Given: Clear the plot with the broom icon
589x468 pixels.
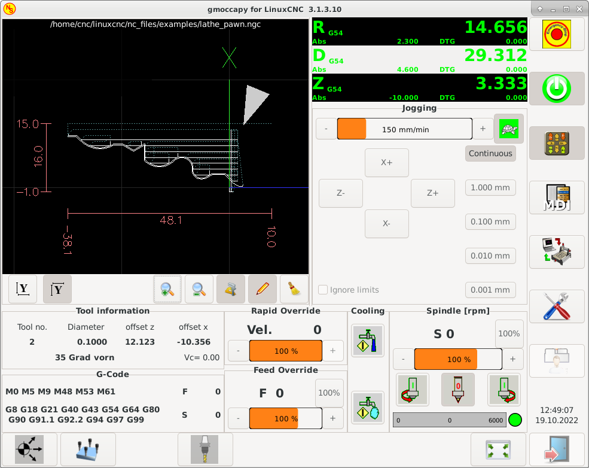Looking at the screenshot, I should 295,289.
